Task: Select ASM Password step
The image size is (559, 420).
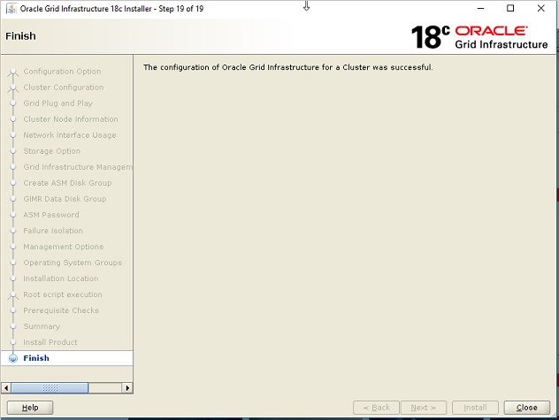Action: coord(51,215)
